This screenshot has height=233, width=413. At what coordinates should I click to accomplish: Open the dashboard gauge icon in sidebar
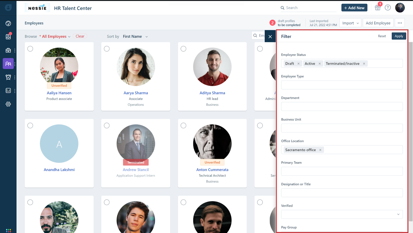tap(8, 23)
